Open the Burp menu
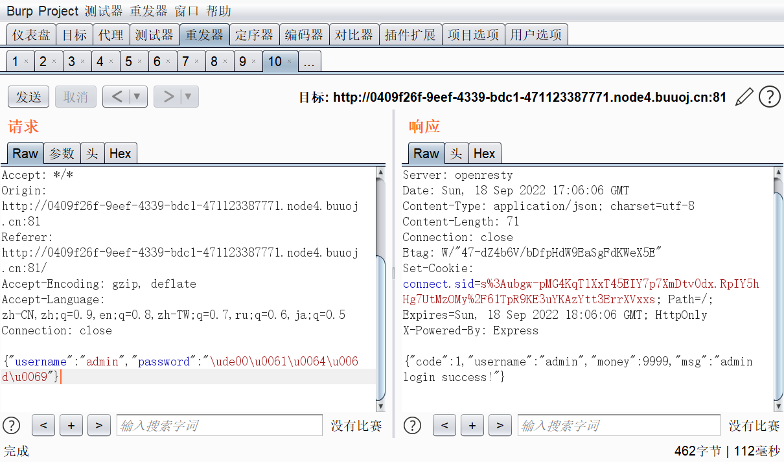Screen dimensions: 784x462 click(x=18, y=11)
